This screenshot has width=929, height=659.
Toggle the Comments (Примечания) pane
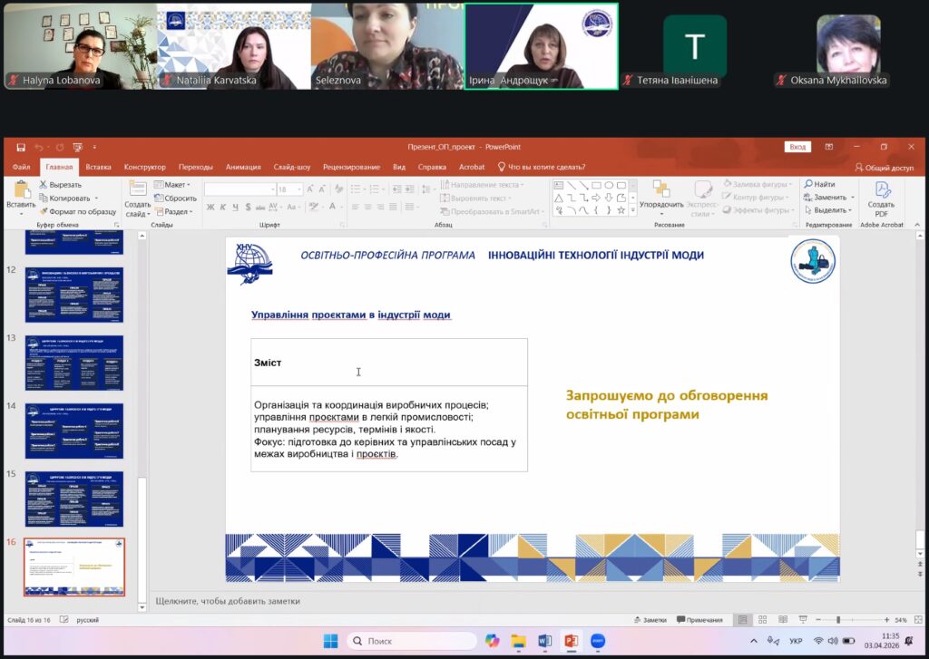point(699,620)
